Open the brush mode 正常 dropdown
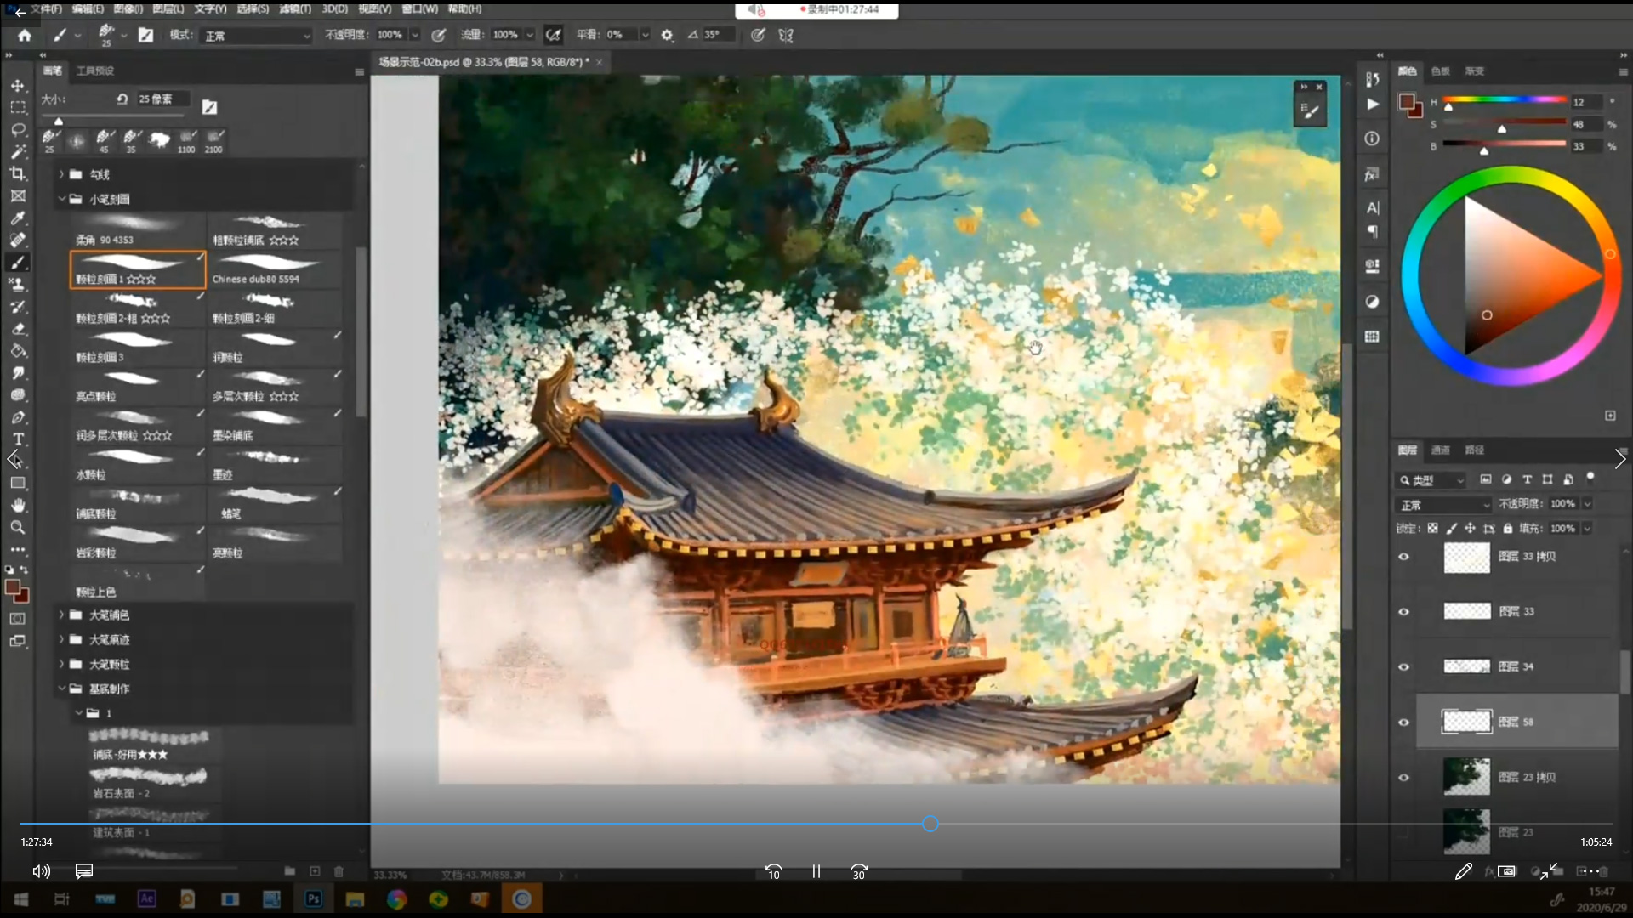This screenshot has height=918, width=1633. tap(257, 36)
